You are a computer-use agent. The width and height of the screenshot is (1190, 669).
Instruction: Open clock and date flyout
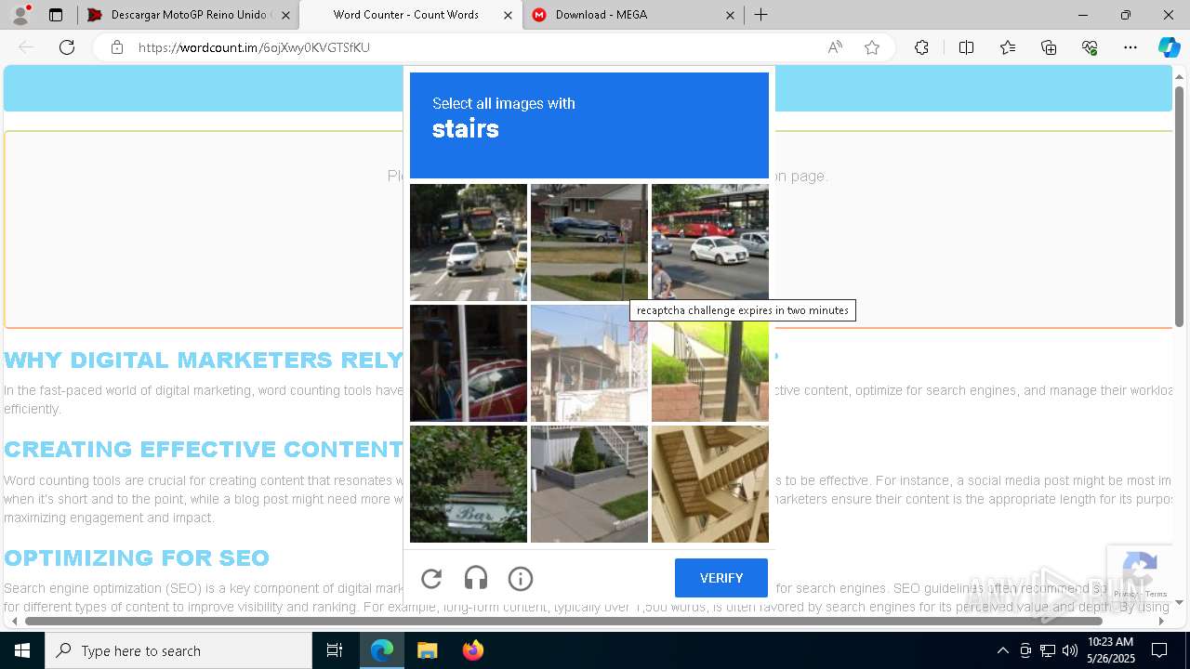(x=1111, y=650)
